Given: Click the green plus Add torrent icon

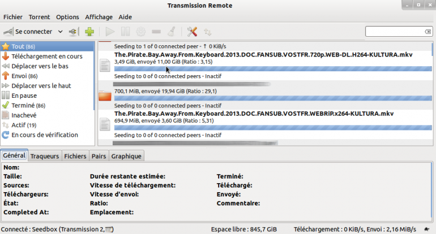Looking at the screenshot, I should [x=89, y=32].
